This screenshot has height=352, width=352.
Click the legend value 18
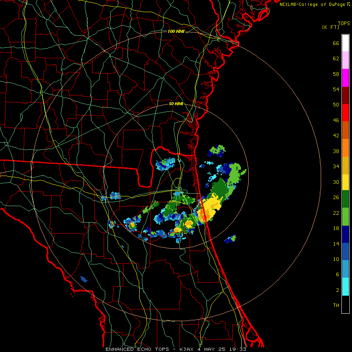(336, 228)
